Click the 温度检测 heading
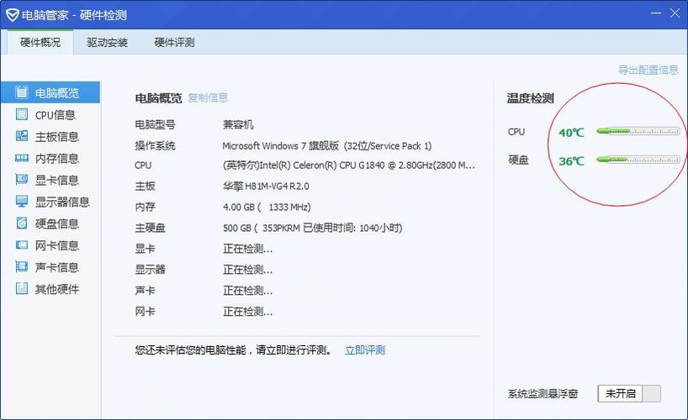The height and width of the screenshot is (420, 688). point(530,98)
